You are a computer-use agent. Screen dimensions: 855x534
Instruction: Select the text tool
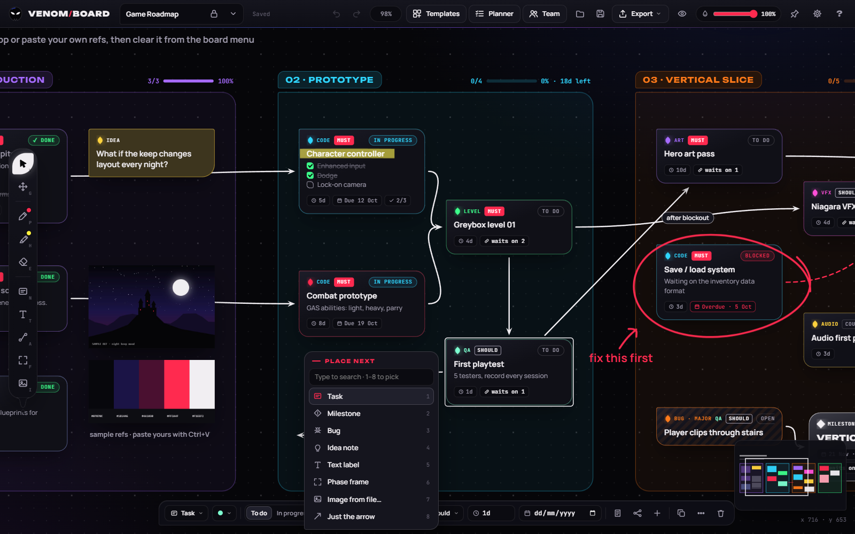coord(23,314)
